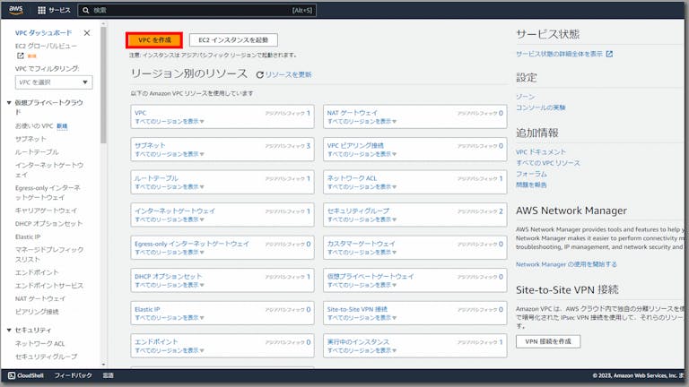689x387 pixels.
Task: Collapse the セキュリティ sidebar section
Action: [9, 330]
